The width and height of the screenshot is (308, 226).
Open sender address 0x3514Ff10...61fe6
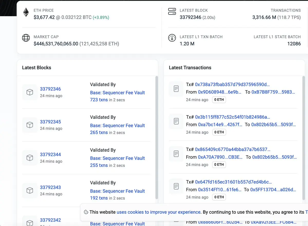point(220,190)
